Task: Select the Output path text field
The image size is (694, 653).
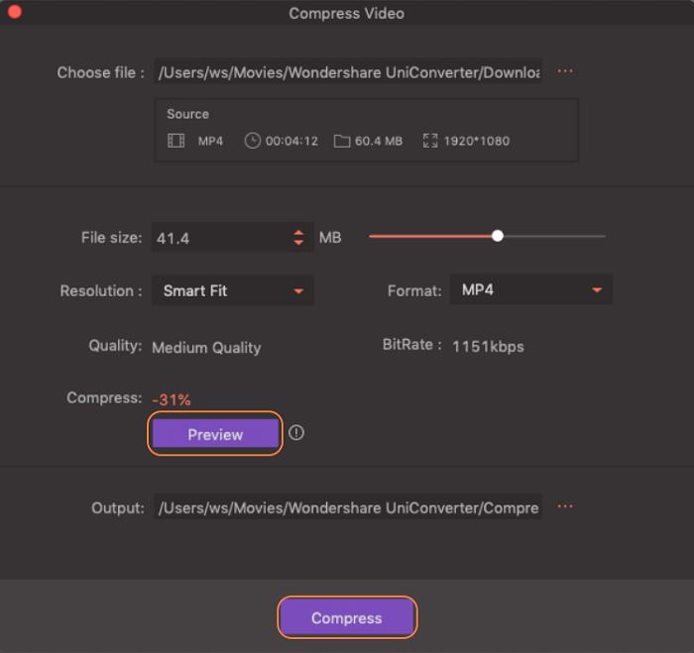Action: pyautogui.click(x=347, y=507)
